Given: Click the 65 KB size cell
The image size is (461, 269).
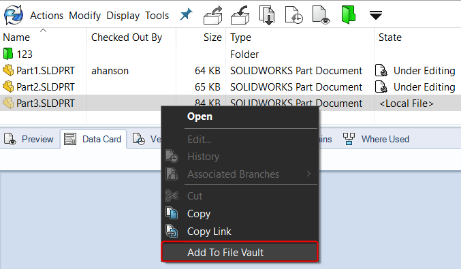Looking at the screenshot, I should 207,87.
